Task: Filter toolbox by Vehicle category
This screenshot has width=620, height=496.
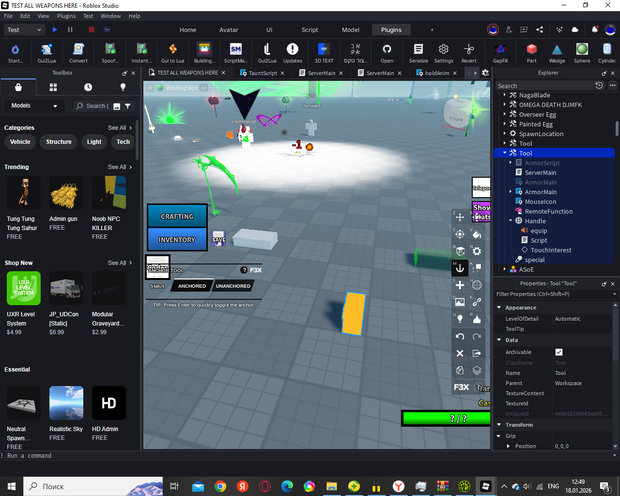Action: coord(20,142)
